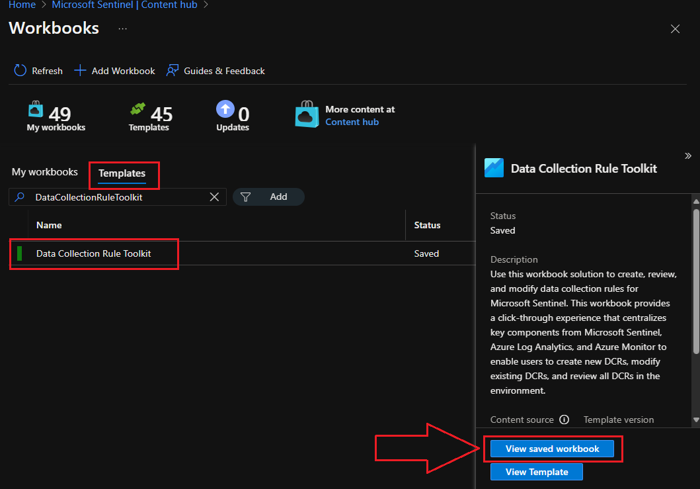Click the Updates arrow icon

pos(225,109)
